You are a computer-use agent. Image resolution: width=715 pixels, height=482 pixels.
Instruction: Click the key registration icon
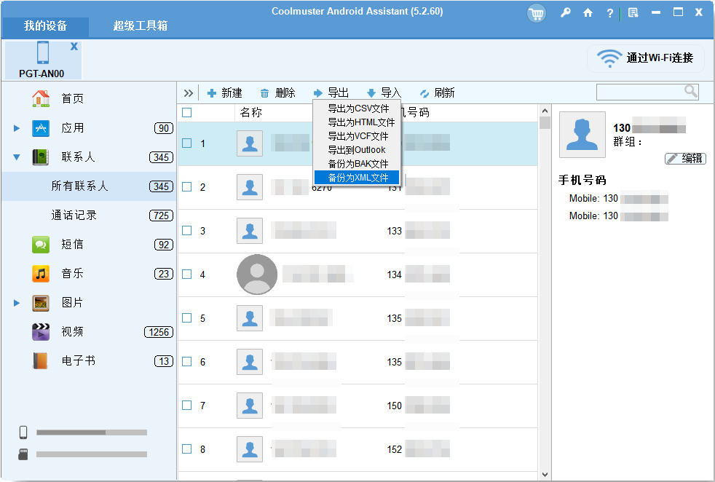pos(566,13)
